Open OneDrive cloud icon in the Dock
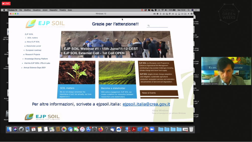This screenshot has height=142, width=252. (119, 129)
